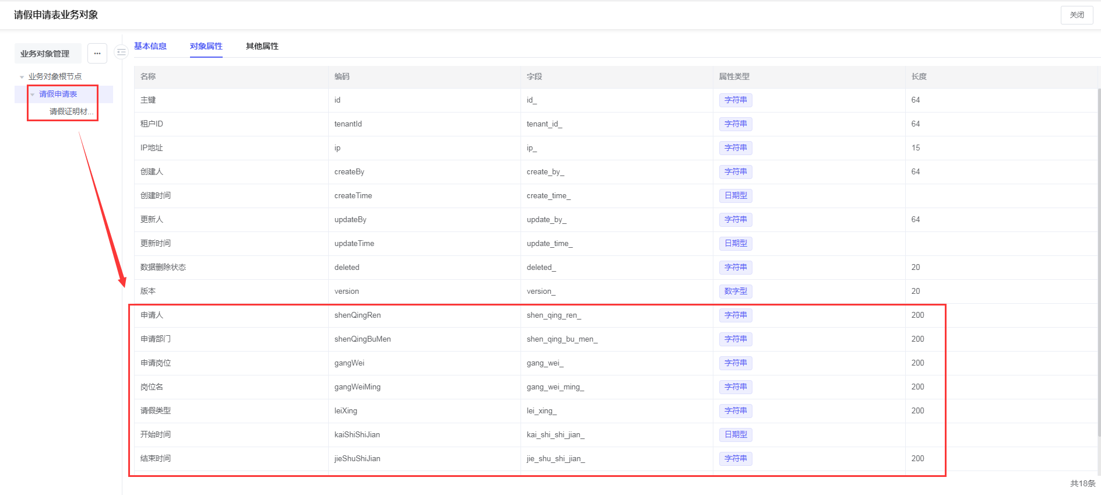This screenshot has width=1101, height=495.
Task: Click the table's vertical scrollbar
Action: 1099,262
